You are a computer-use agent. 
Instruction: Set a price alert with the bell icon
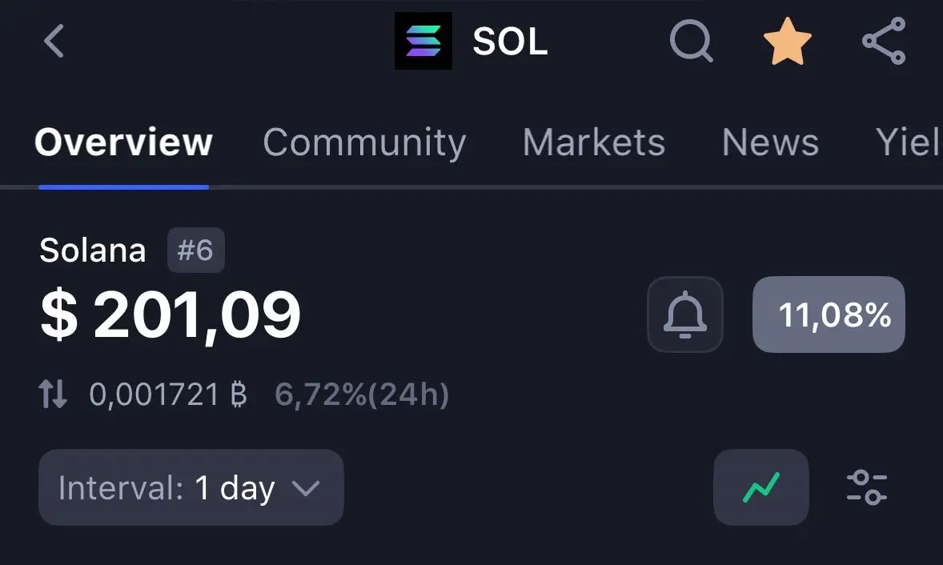click(x=685, y=315)
